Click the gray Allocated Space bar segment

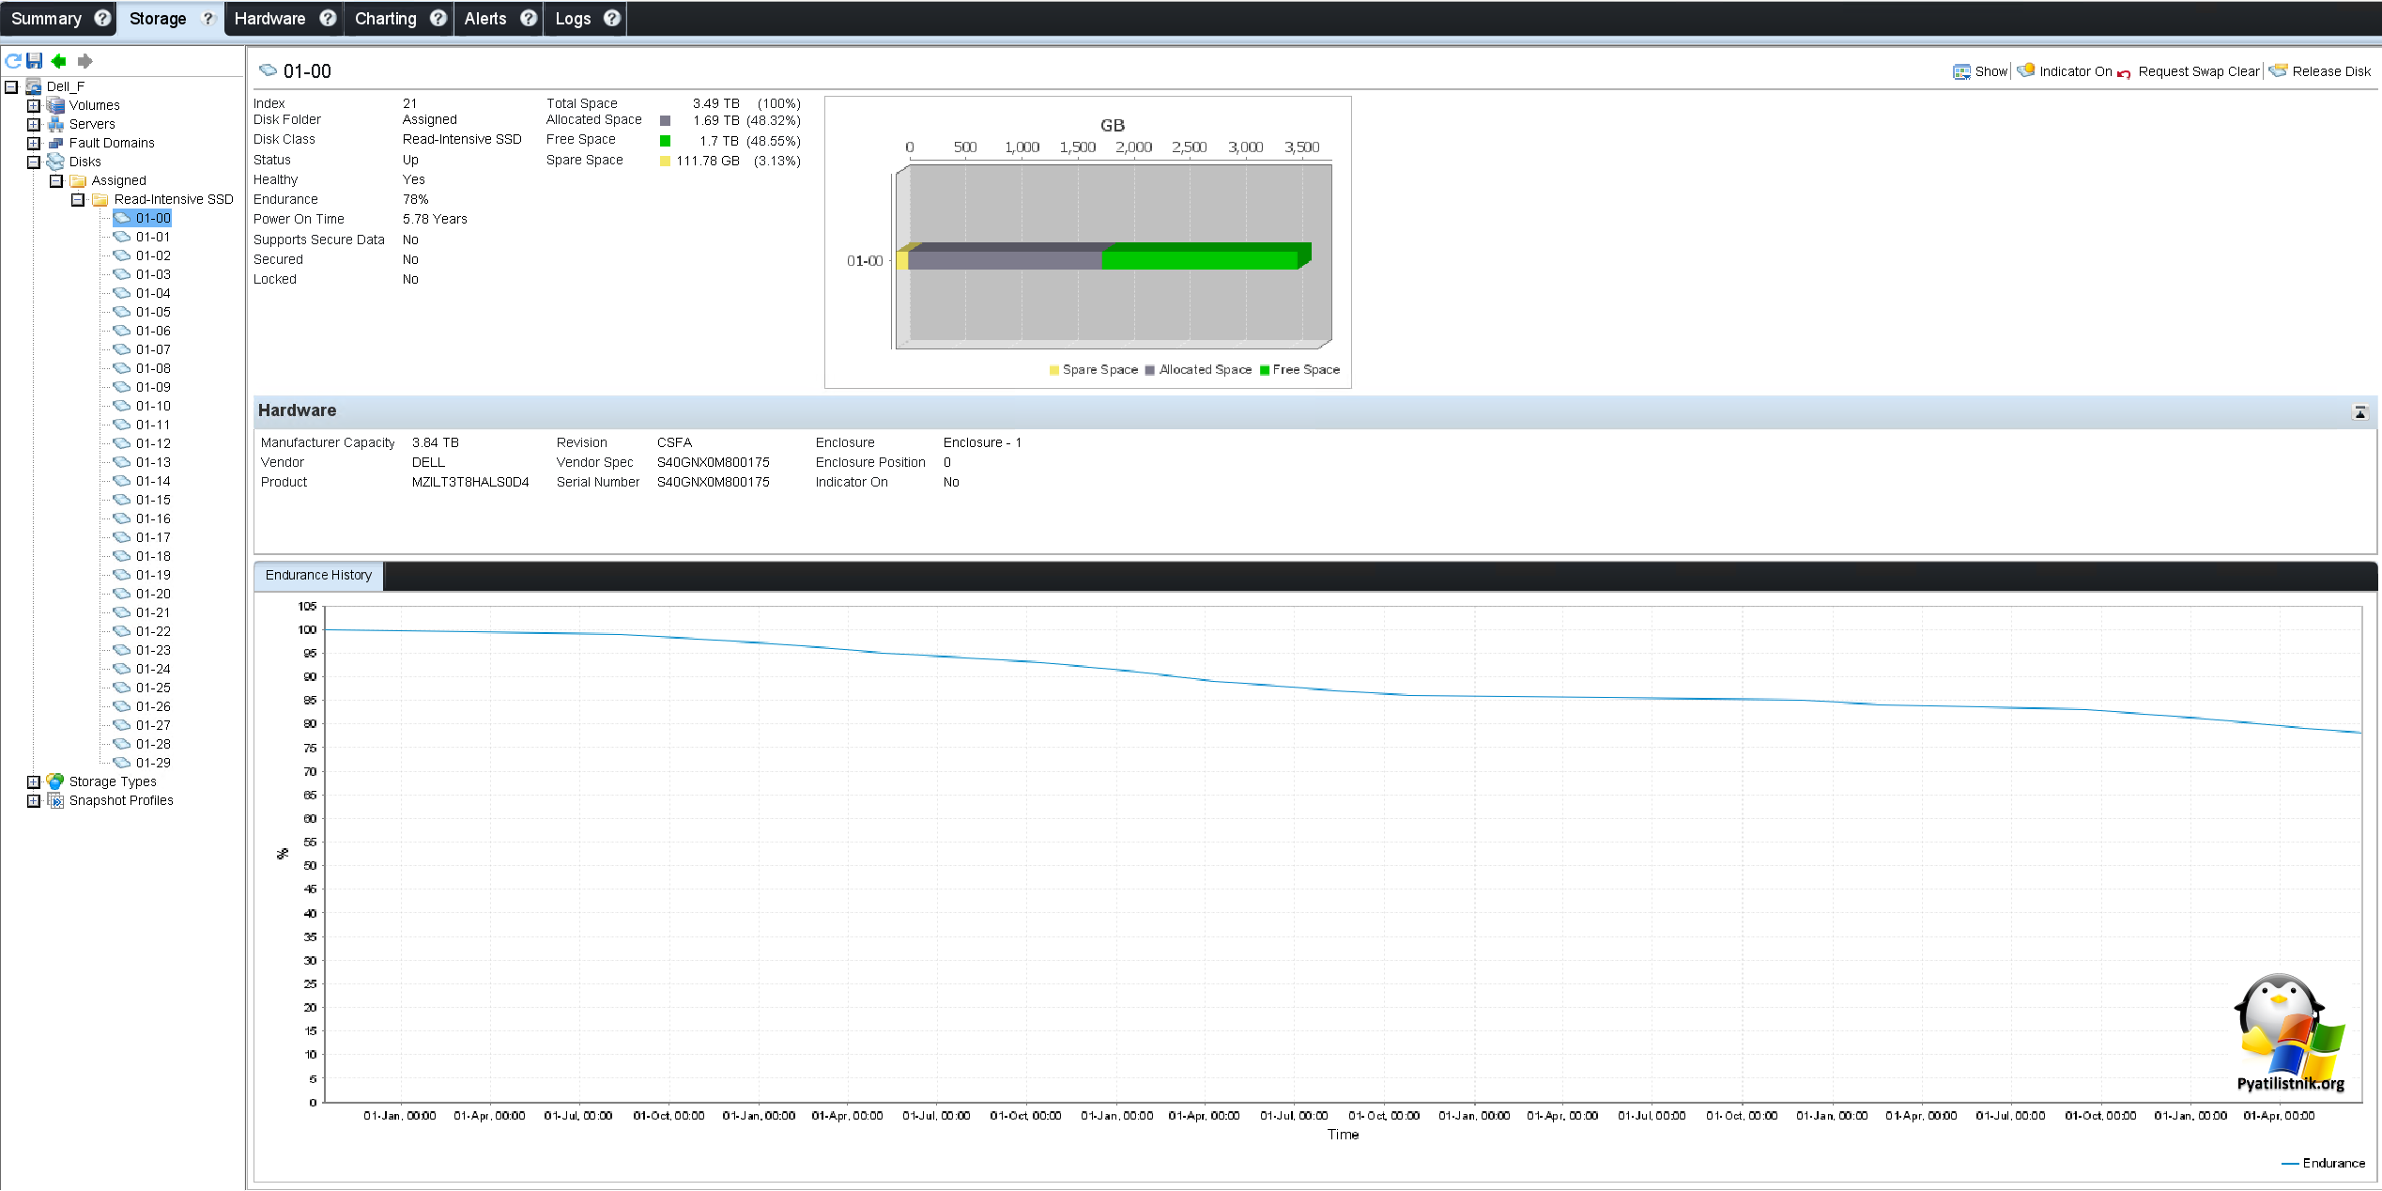coord(1005,260)
